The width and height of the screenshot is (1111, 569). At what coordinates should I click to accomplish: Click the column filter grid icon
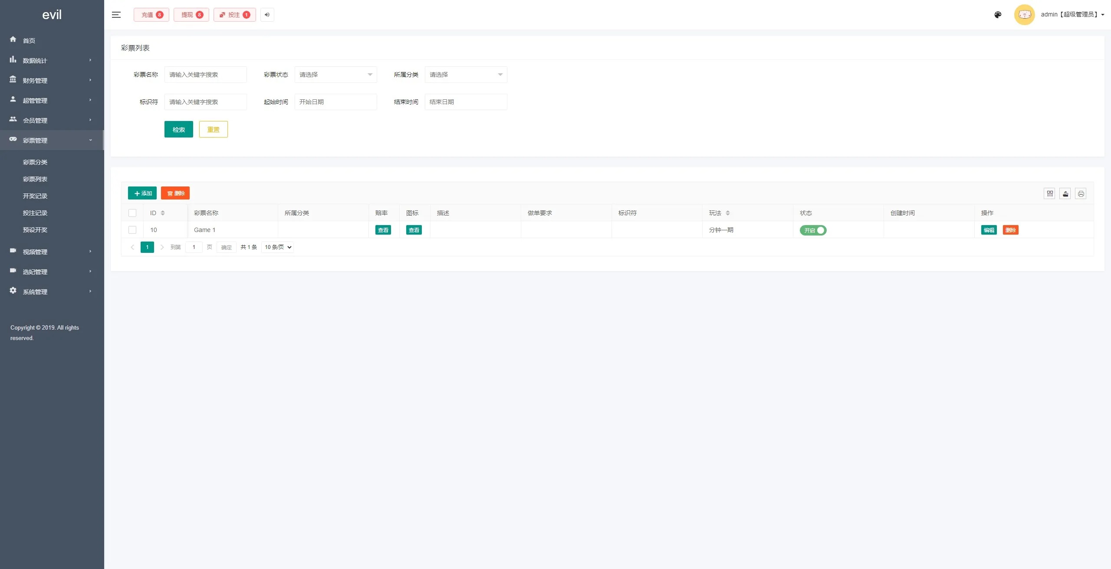click(1049, 193)
